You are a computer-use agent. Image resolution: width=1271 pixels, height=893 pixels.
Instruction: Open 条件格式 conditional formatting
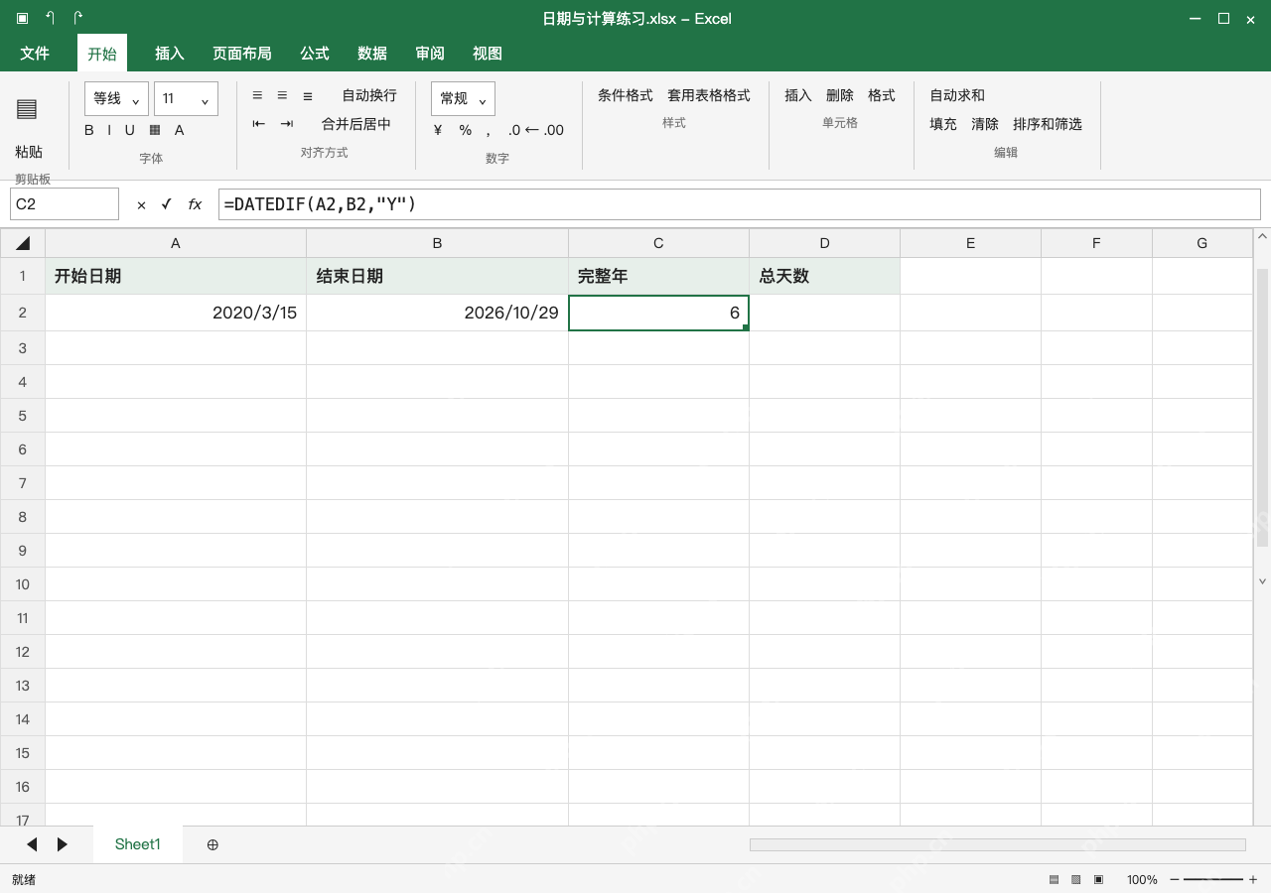[x=626, y=95]
